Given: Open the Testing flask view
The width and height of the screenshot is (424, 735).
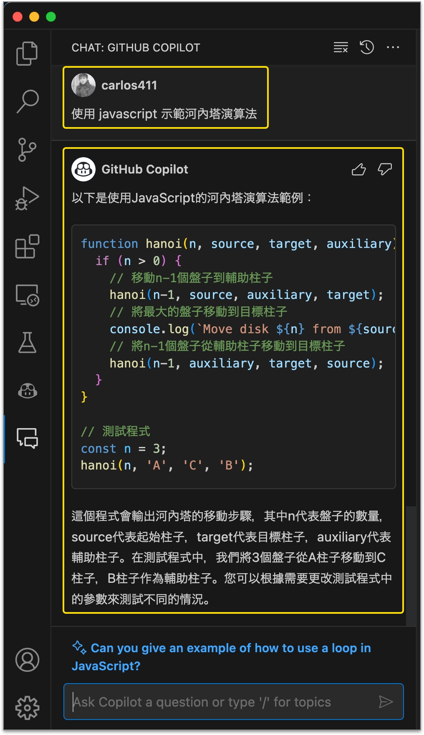Looking at the screenshot, I should coord(27,343).
